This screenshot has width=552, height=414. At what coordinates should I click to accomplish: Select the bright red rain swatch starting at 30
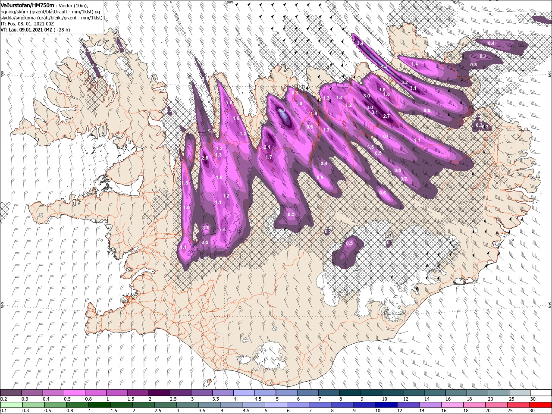pos(540,405)
